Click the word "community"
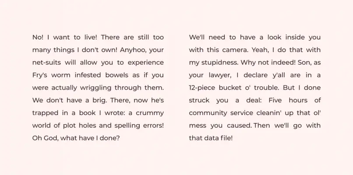Image resolution: width=353 pixels, height=175 pixels. pyautogui.click(x=208, y=113)
